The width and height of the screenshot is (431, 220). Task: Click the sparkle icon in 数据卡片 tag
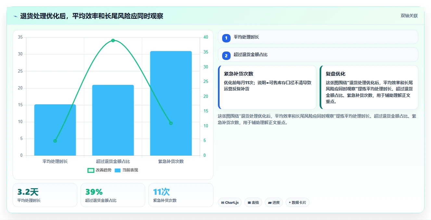coord(290,203)
